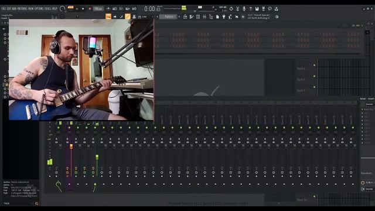Toggle the recording countdown icon
This screenshot has width=375, height=211.
(x=121, y=9)
